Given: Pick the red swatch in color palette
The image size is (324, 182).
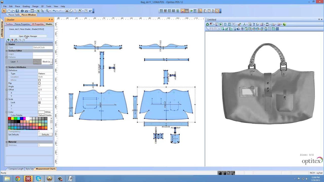Looking at the screenshot, I should point(9,119).
